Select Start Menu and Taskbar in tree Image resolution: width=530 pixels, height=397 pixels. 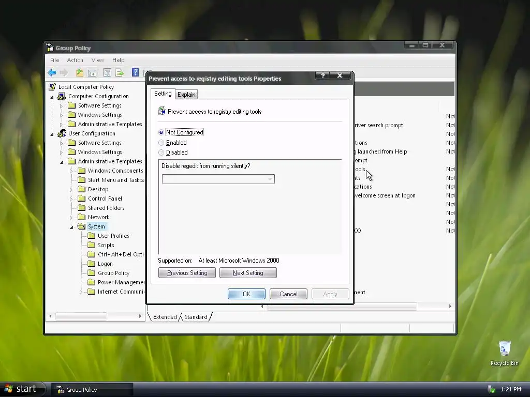point(116,180)
